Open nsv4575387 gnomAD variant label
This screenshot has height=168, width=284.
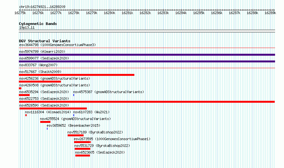coord(108,92)
